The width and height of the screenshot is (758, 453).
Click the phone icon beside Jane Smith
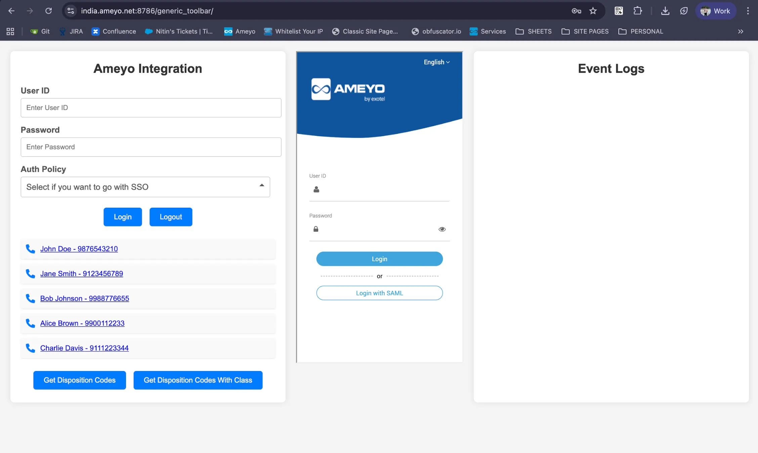30,274
